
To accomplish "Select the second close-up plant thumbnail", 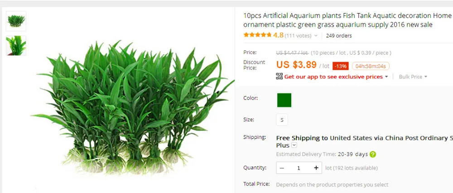I will 16,46.
